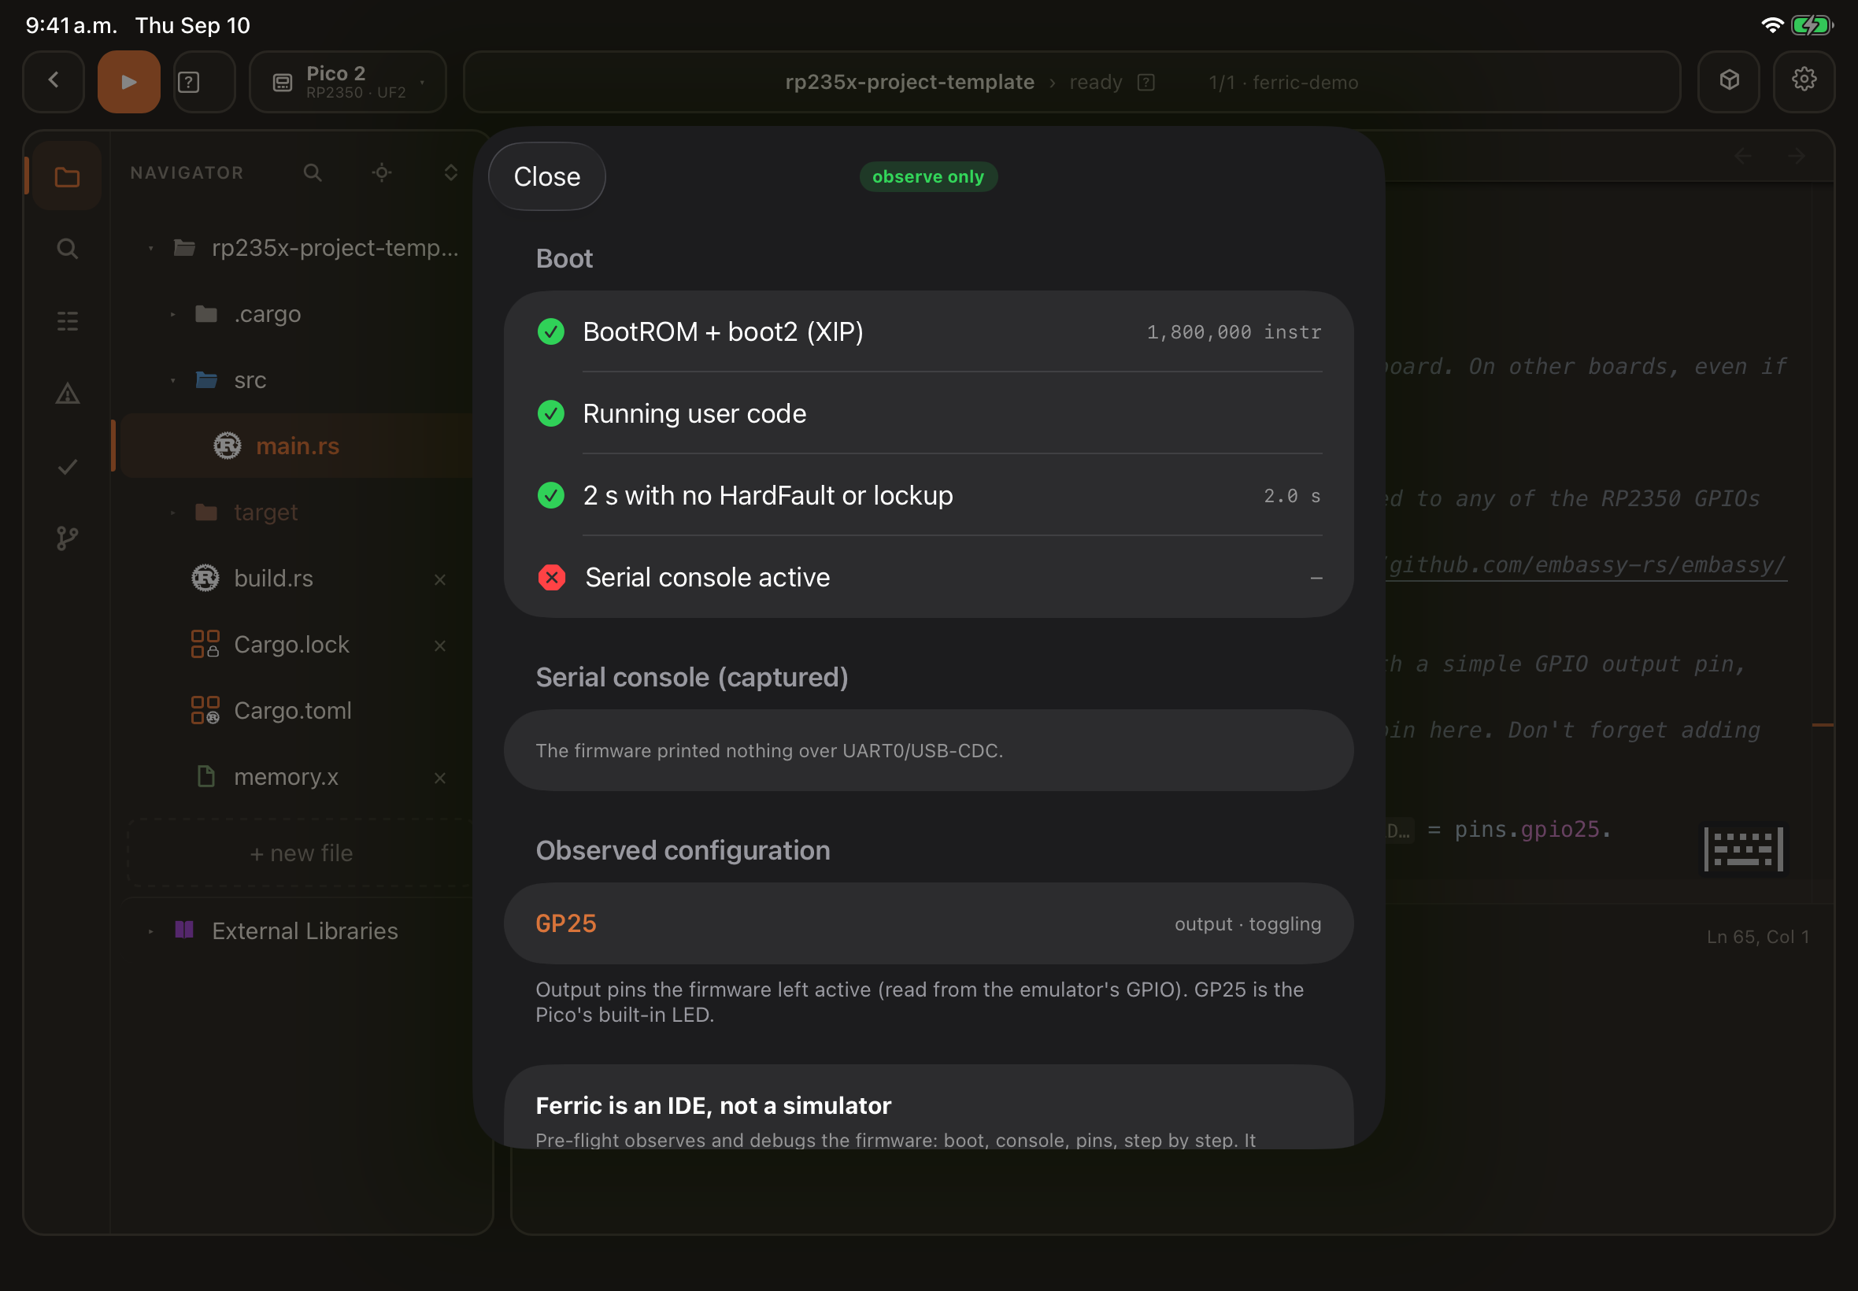Click the GP25 output toggling row
The image size is (1858, 1291).
(x=928, y=923)
